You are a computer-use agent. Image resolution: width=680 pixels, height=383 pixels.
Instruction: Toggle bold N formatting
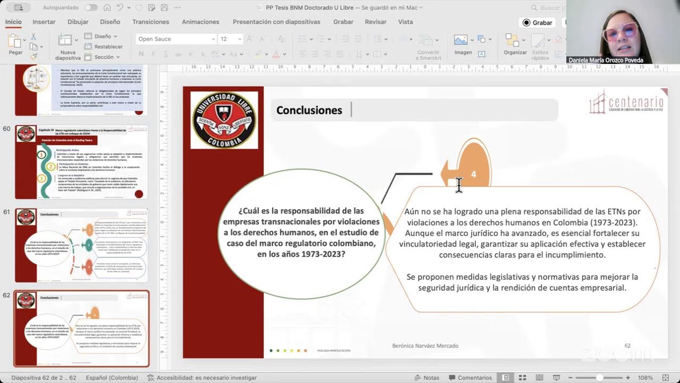141,54
